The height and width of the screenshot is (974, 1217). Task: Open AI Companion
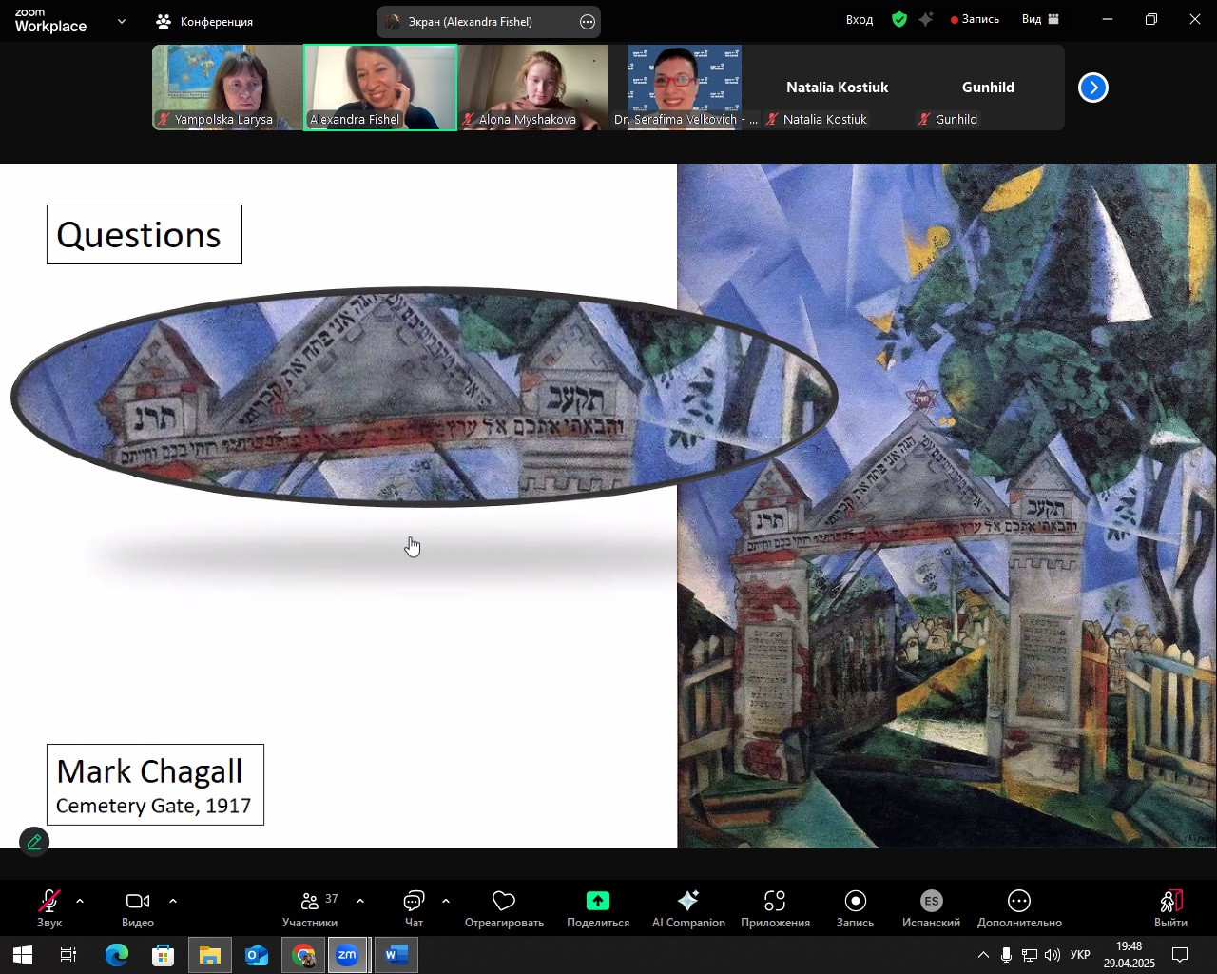[x=688, y=908]
